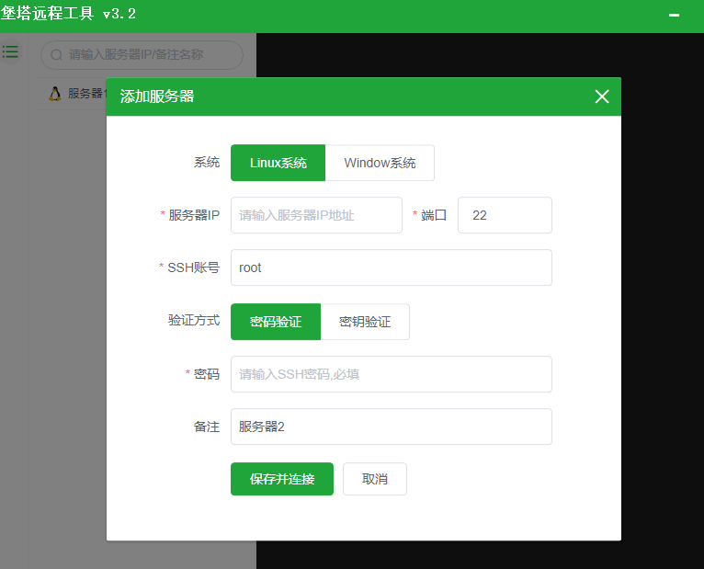Click the 堡塔远程工具 v3.2 window title
The image size is (704, 569).
68,15
